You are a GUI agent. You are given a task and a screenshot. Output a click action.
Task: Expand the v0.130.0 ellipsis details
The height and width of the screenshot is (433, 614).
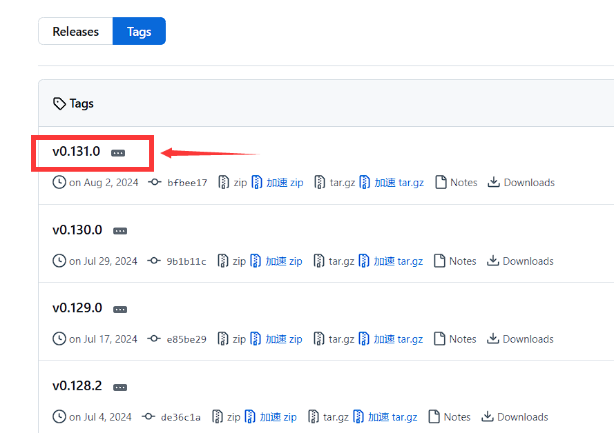(119, 231)
